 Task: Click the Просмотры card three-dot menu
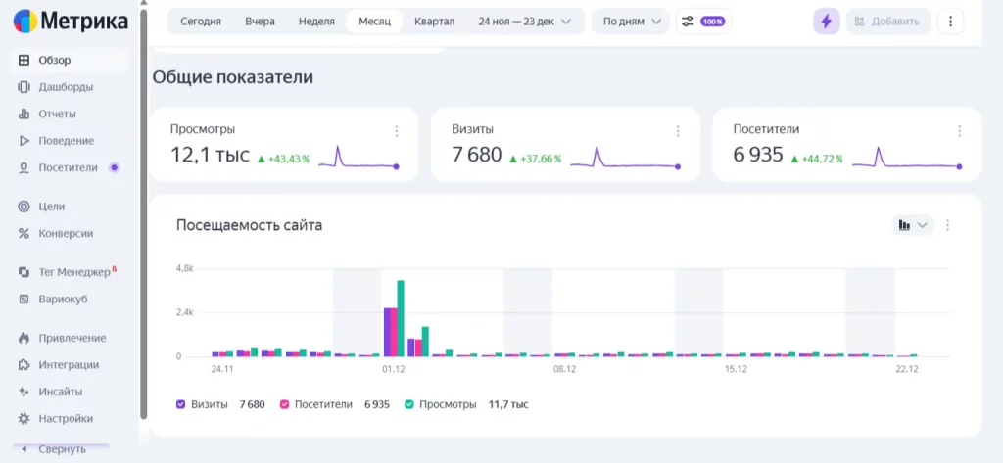(397, 131)
